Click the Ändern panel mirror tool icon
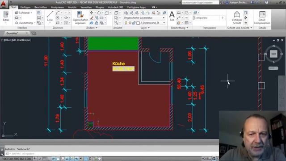The width and height of the screenshot is (286, 161). (97, 23)
